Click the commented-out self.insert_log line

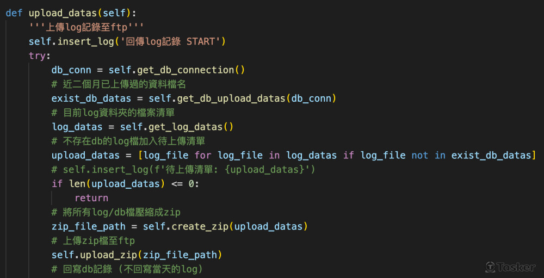[x=184, y=170]
